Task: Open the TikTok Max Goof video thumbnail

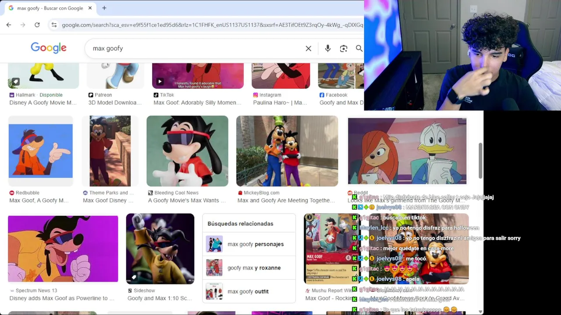Action: click(x=198, y=76)
